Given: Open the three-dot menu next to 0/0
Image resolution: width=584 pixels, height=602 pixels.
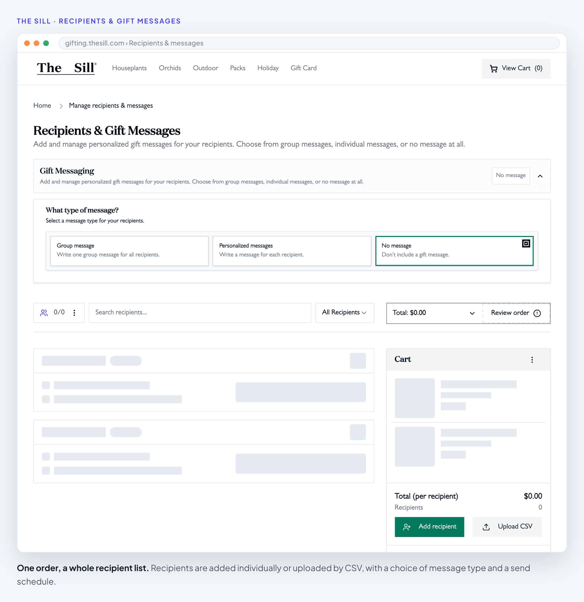Looking at the screenshot, I should click(74, 313).
